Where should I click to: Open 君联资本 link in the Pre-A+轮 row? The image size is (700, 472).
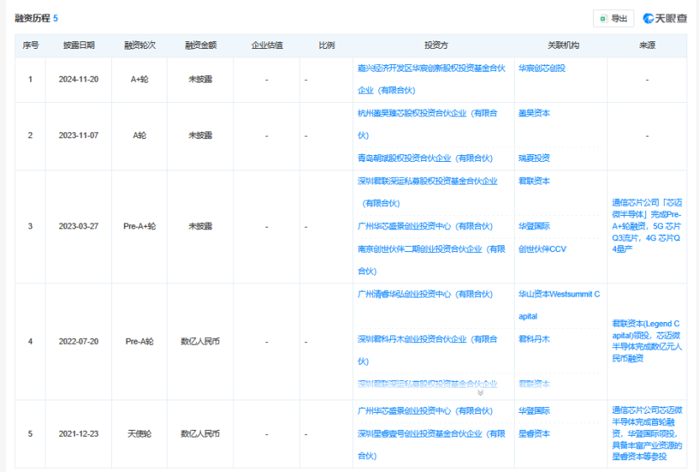(x=534, y=181)
